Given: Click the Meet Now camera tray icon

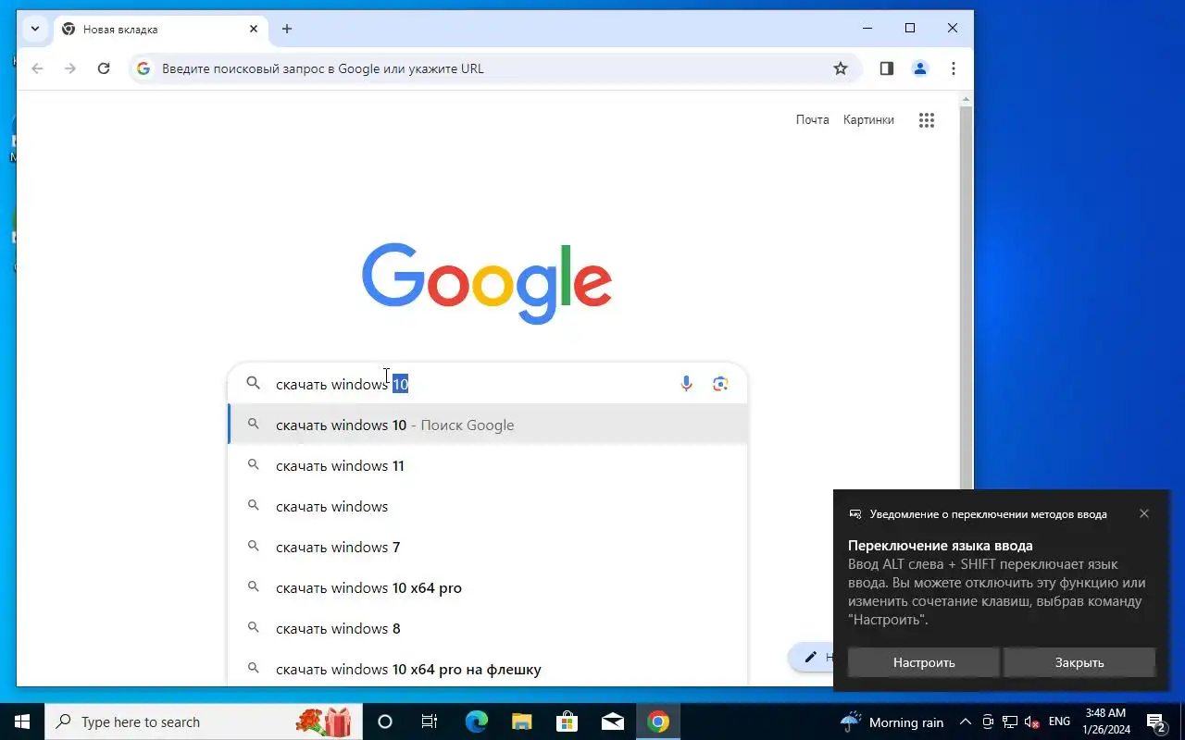Looking at the screenshot, I should pyautogui.click(x=988, y=721).
